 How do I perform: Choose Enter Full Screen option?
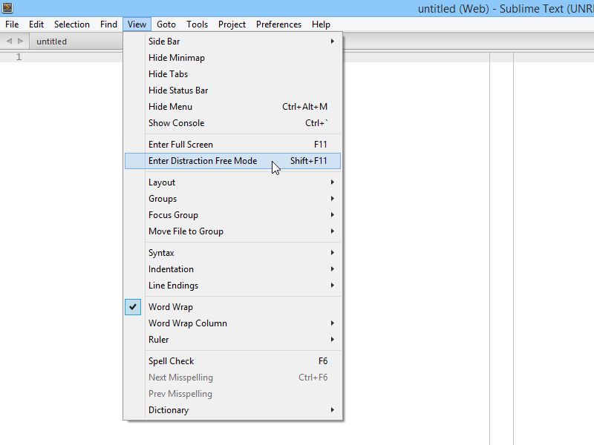[232, 145]
